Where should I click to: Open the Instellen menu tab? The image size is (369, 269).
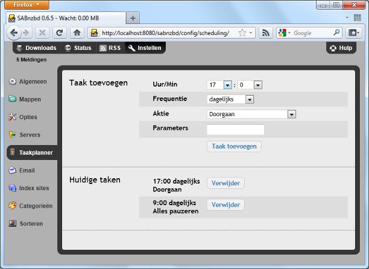[x=145, y=48]
